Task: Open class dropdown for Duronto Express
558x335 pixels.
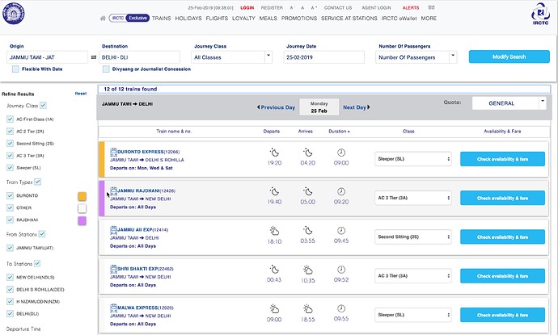Action: click(x=413, y=159)
